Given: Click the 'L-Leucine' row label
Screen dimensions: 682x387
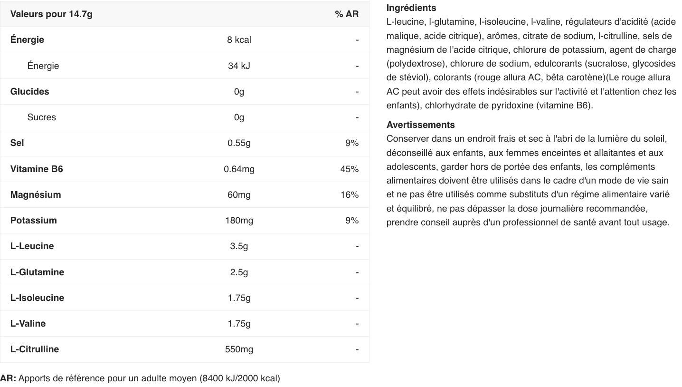Looking at the screenshot, I should (x=32, y=246).
